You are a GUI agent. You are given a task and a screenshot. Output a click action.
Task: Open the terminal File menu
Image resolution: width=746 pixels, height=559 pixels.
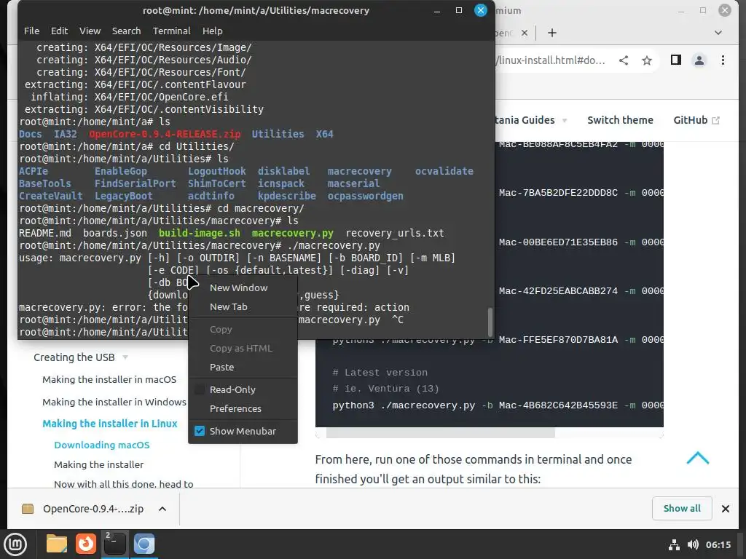[x=31, y=31]
